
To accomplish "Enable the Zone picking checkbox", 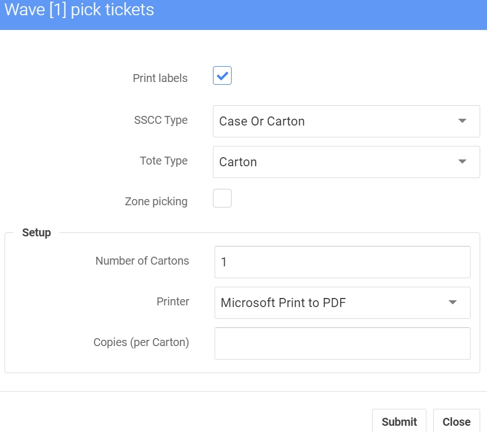I will 222,198.
